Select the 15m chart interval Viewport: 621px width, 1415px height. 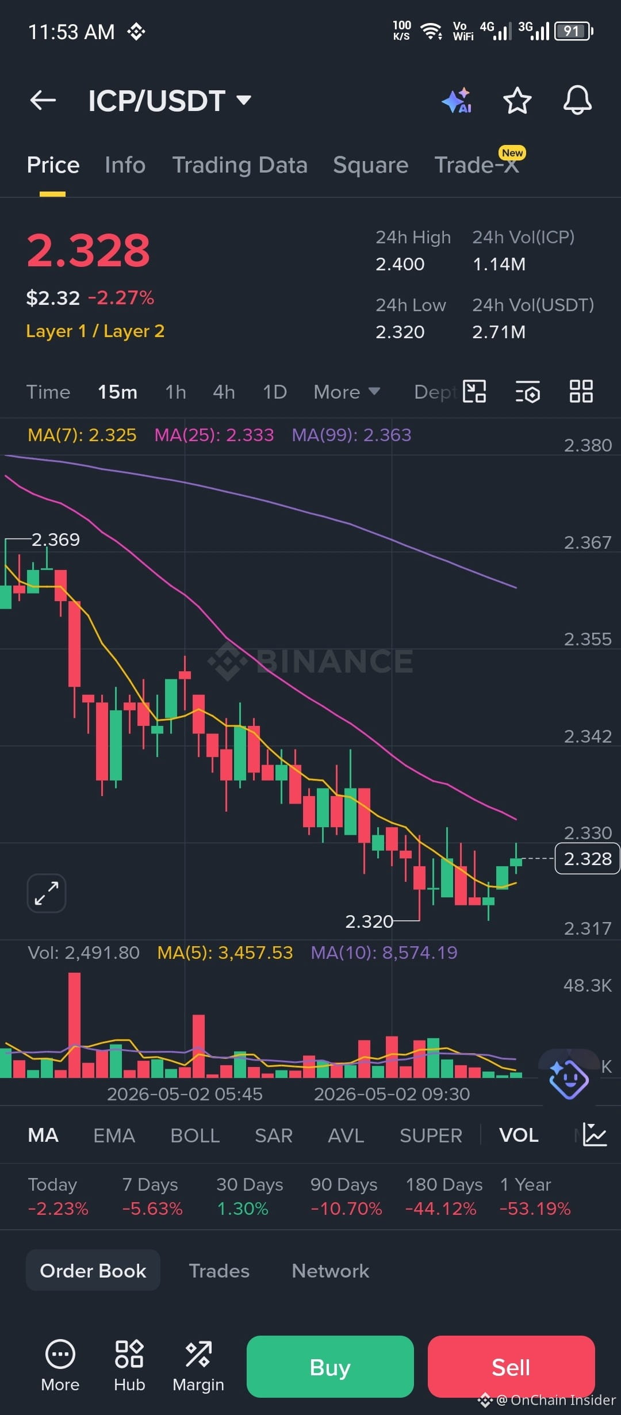(117, 392)
